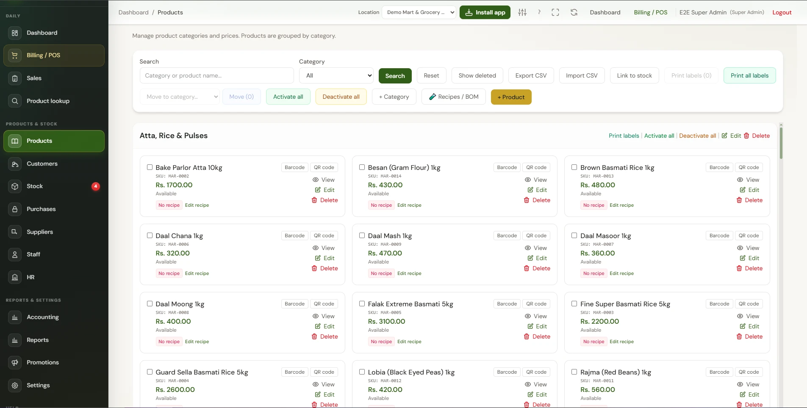
Task: Open the Move to category dropdown
Action: click(x=180, y=97)
